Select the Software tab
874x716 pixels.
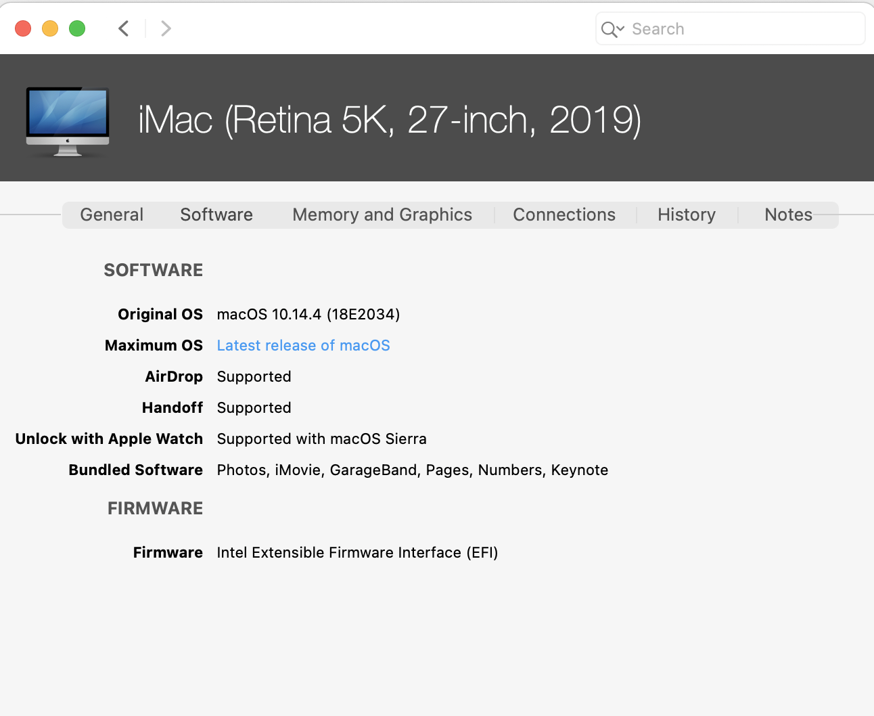tap(216, 215)
